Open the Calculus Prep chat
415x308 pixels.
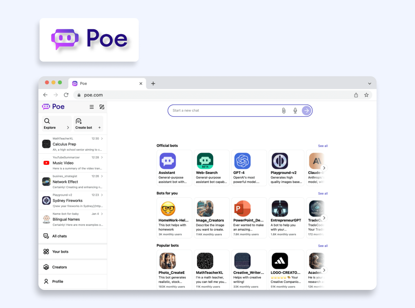tap(73, 144)
